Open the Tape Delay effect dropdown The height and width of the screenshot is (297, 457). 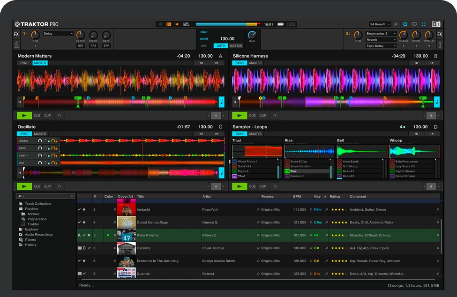tap(381, 46)
